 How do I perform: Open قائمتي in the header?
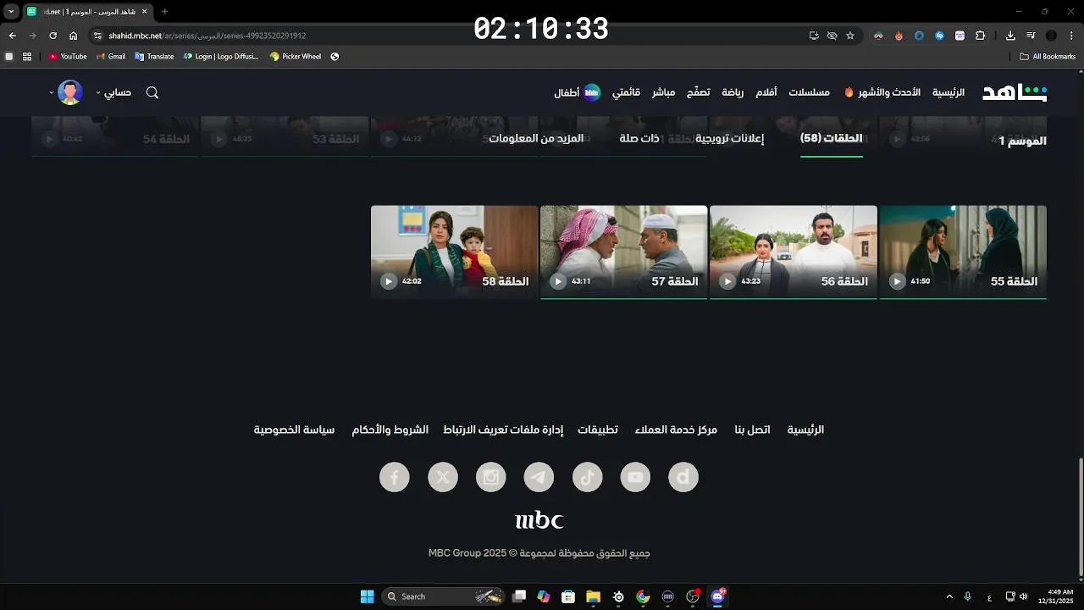(x=627, y=92)
